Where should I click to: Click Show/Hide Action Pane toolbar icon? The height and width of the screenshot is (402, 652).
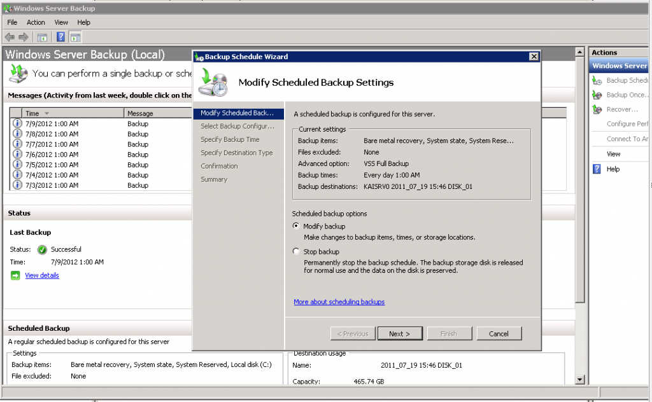[x=76, y=37]
